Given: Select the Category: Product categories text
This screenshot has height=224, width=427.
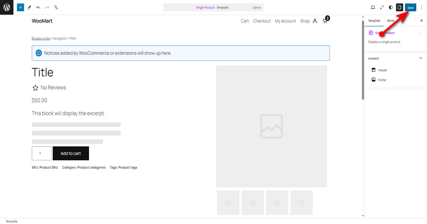Looking at the screenshot, I should click(x=84, y=167).
